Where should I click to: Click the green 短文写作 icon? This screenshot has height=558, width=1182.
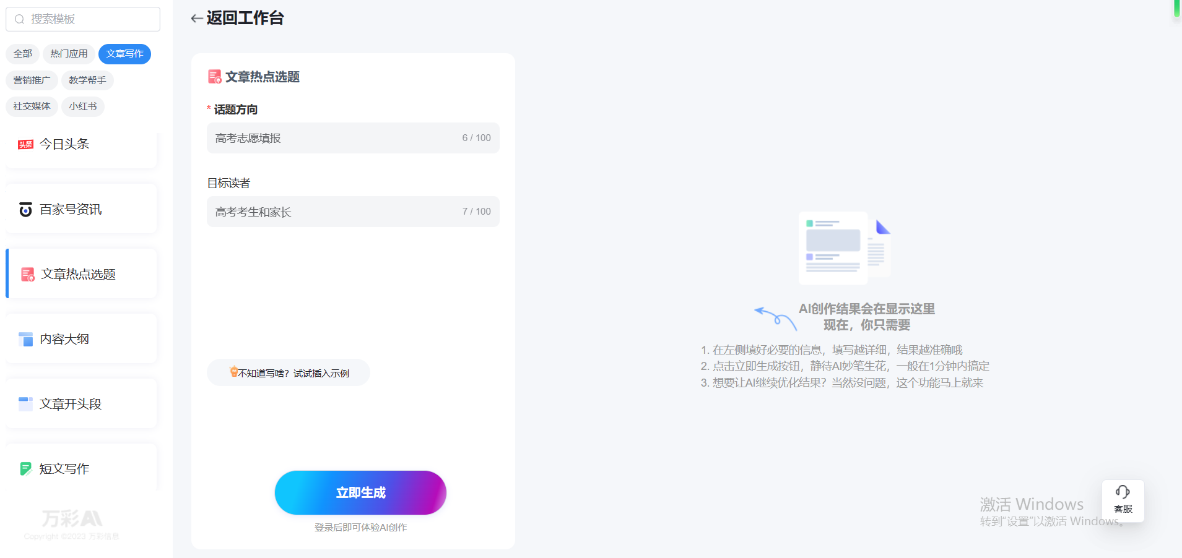click(x=25, y=469)
